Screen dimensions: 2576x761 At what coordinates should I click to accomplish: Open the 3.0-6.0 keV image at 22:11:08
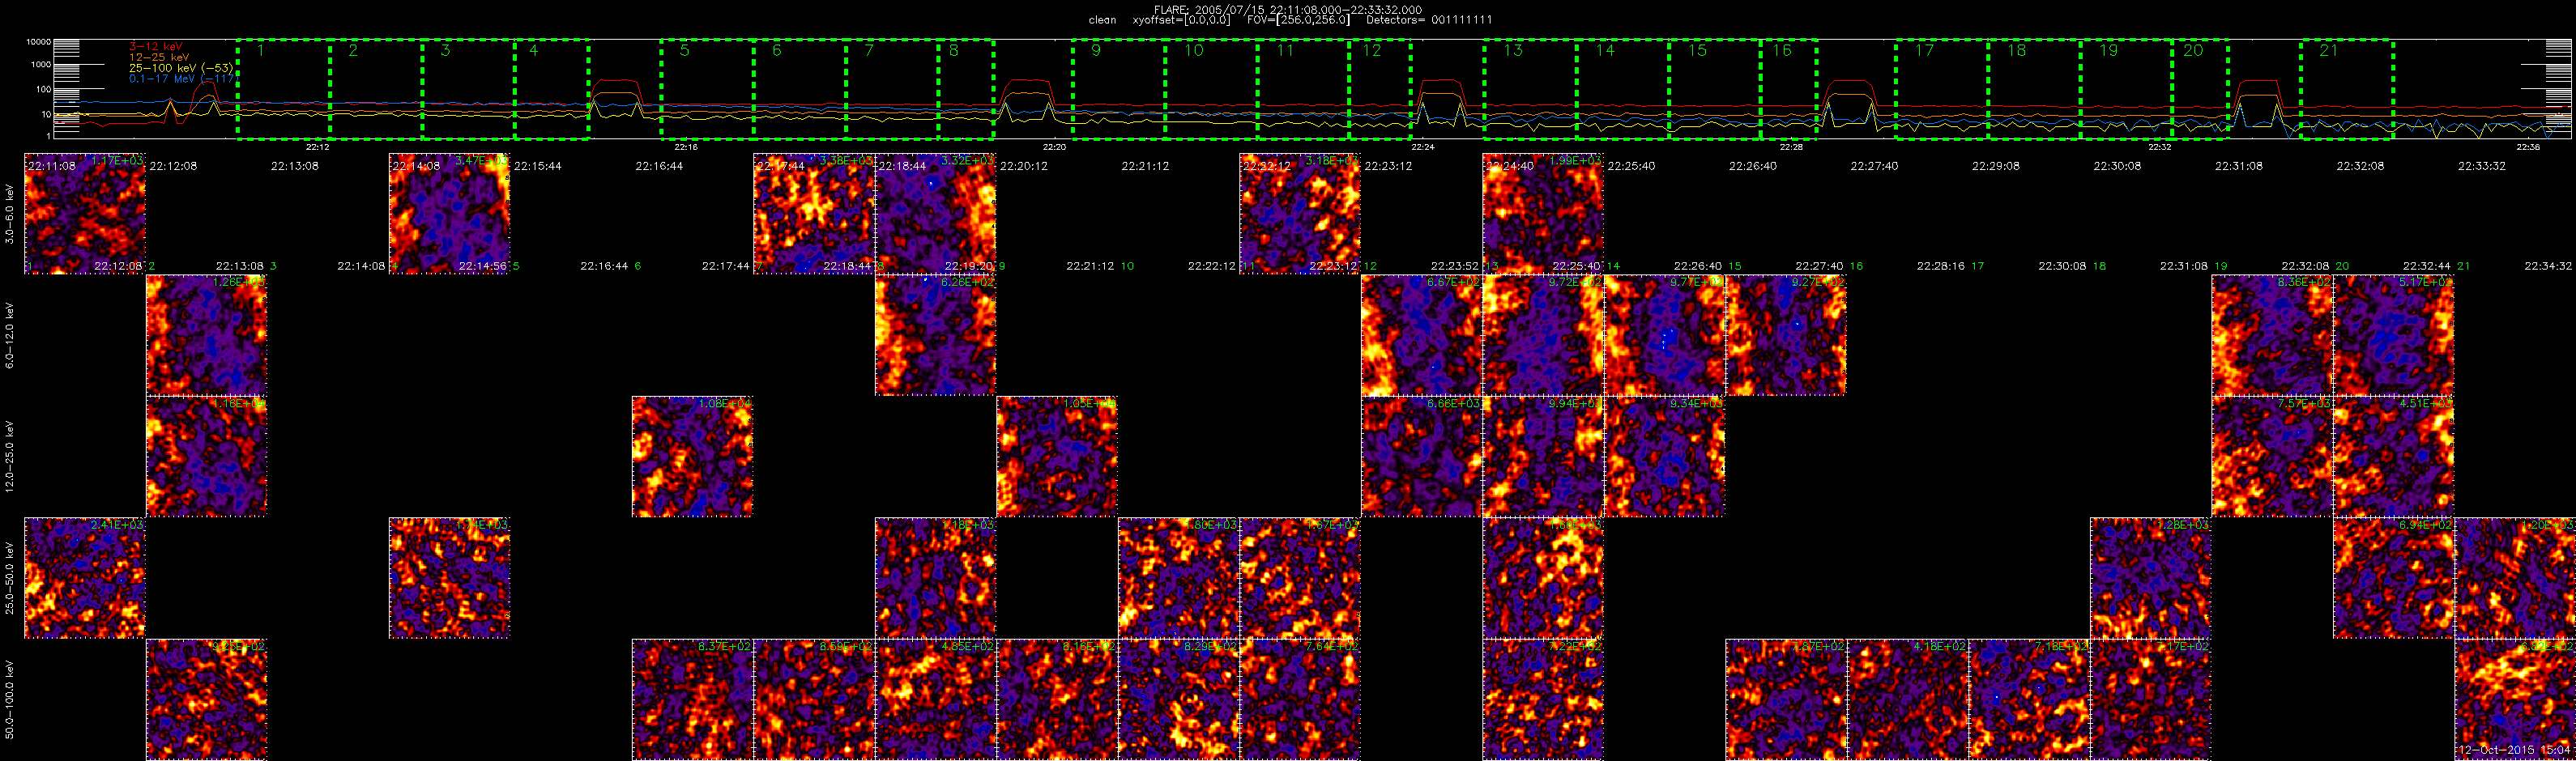click(x=85, y=214)
